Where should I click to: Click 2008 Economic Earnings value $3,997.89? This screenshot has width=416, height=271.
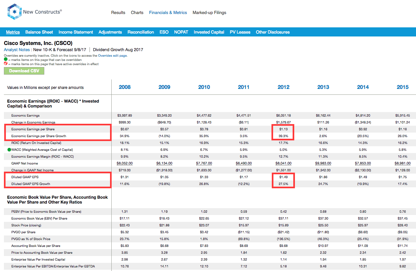(125, 116)
